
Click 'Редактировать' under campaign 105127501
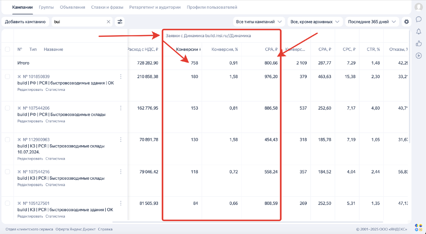tap(30, 216)
